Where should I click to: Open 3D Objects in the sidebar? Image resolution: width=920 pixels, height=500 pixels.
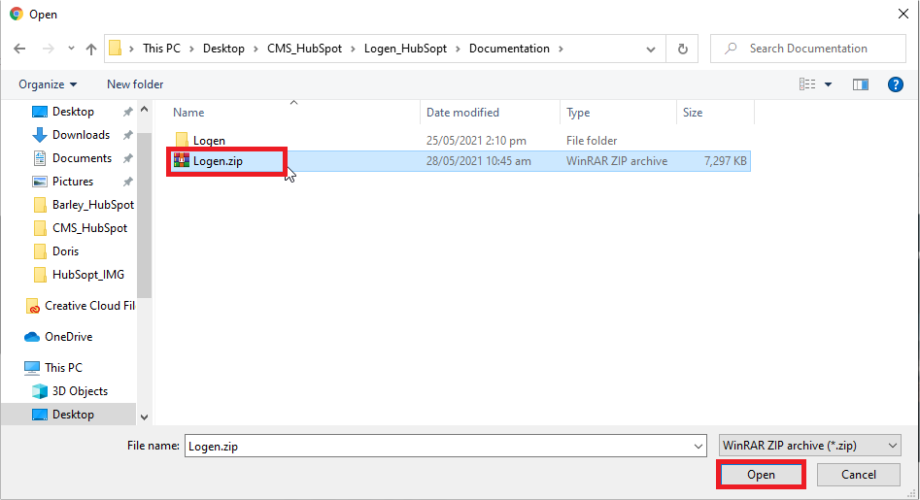click(80, 391)
